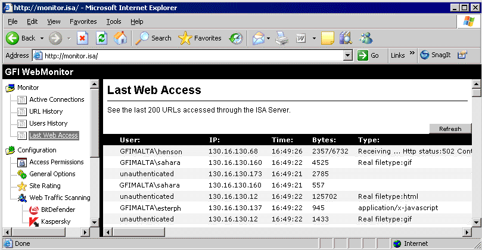The height and width of the screenshot is (250, 482).
Task: Click bytes value 125702
Action: [324, 196]
